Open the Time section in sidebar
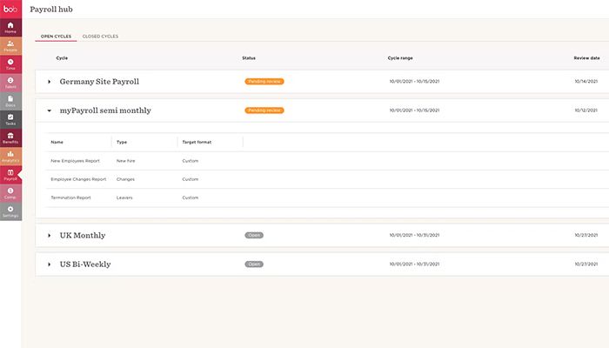609x348 pixels. tap(10, 64)
